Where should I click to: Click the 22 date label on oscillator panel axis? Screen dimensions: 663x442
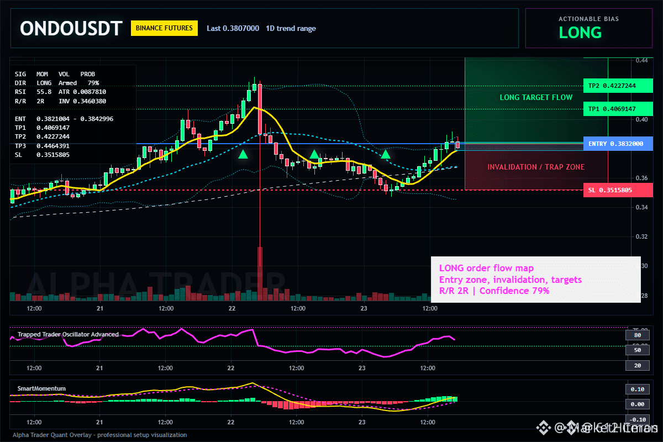coord(231,367)
